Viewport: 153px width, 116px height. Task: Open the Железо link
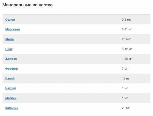(x=11, y=59)
